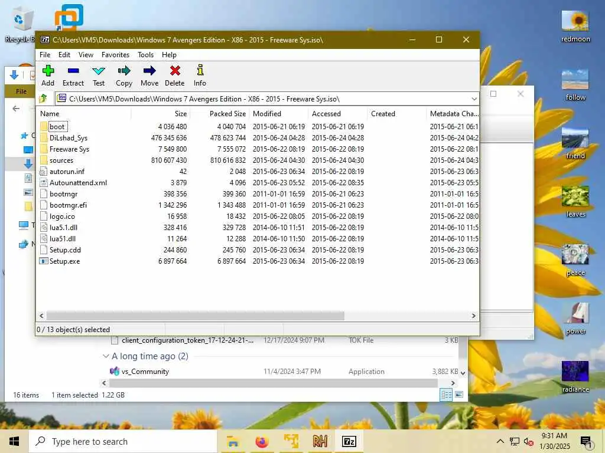Open the View menu
Image resolution: width=605 pixels, height=453 pixels.
86,55
